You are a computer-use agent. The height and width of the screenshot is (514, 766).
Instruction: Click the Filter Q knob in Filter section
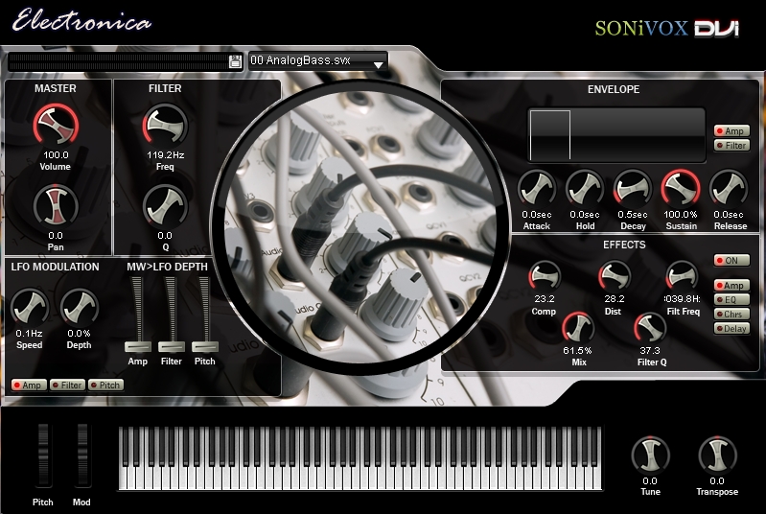pos(165,206)
